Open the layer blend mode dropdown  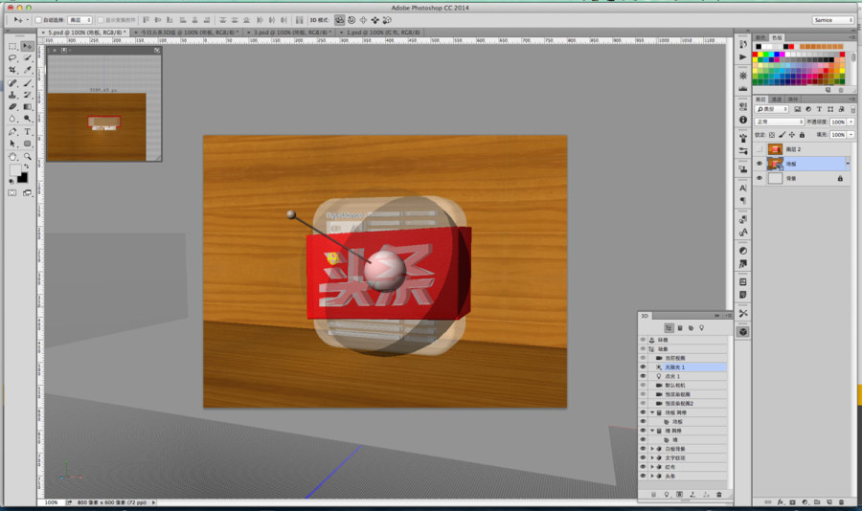pos(780,122)
